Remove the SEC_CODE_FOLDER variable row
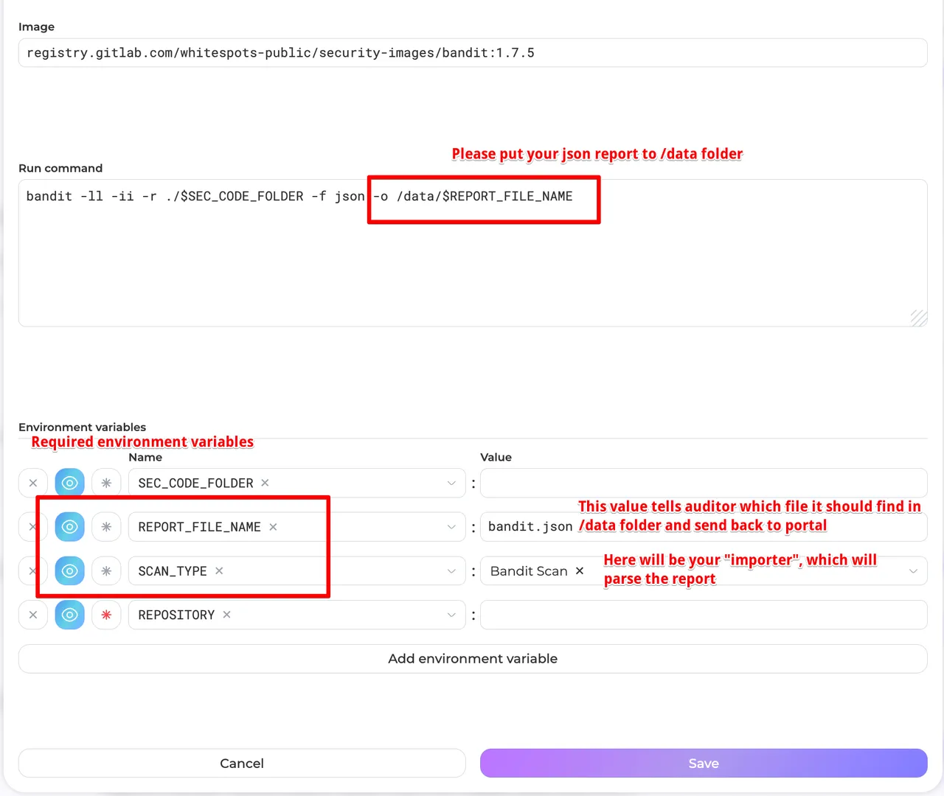944x796 pixels. tap(33, 483)
